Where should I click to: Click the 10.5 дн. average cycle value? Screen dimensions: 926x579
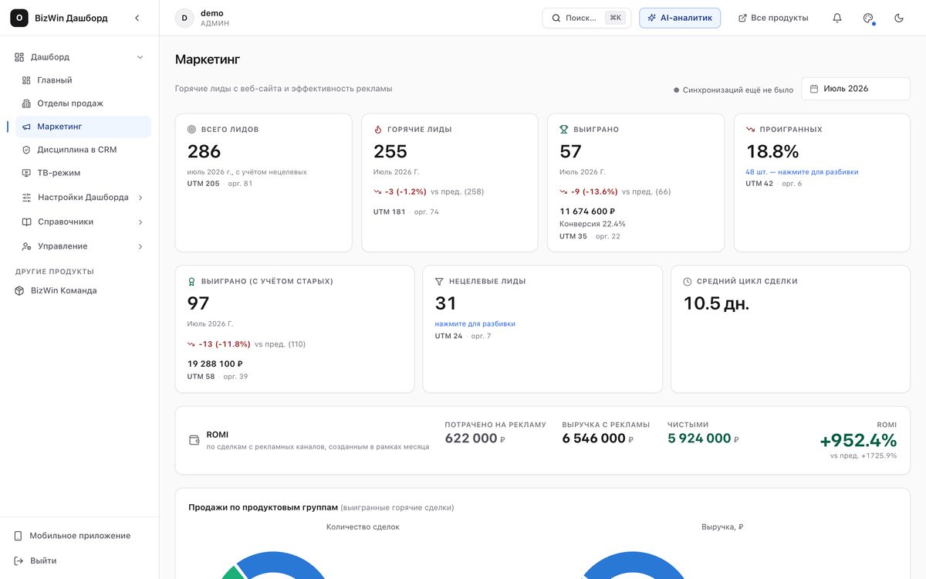click(x=716, y=303)
